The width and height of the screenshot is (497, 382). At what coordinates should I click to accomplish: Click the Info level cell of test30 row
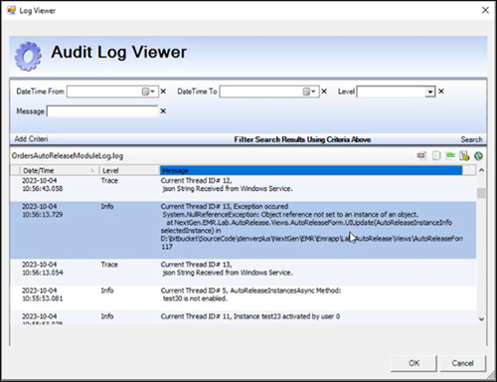pyautogui.click(x=107, y=290)
